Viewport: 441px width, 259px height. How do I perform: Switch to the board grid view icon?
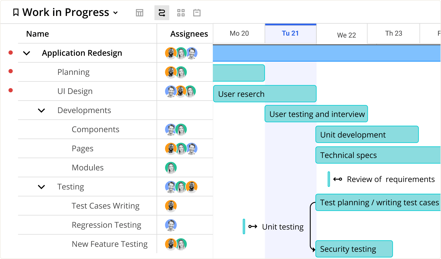tap(181, 13)
